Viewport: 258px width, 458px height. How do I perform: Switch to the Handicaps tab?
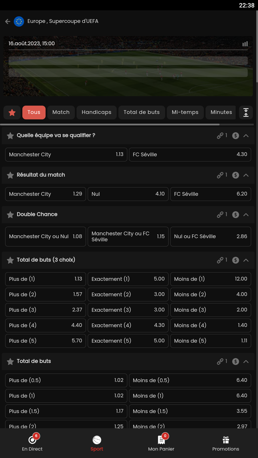(x=96, y=112)
